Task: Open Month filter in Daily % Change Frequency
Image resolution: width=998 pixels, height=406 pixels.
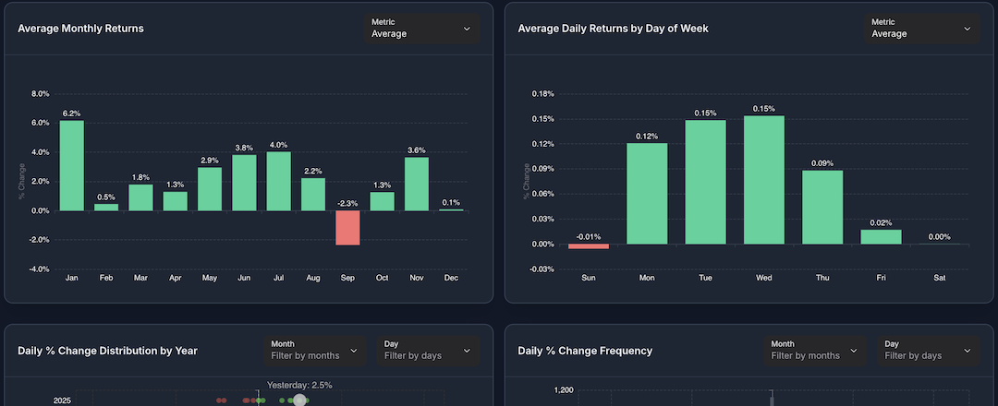Action: tap(815, 350)
